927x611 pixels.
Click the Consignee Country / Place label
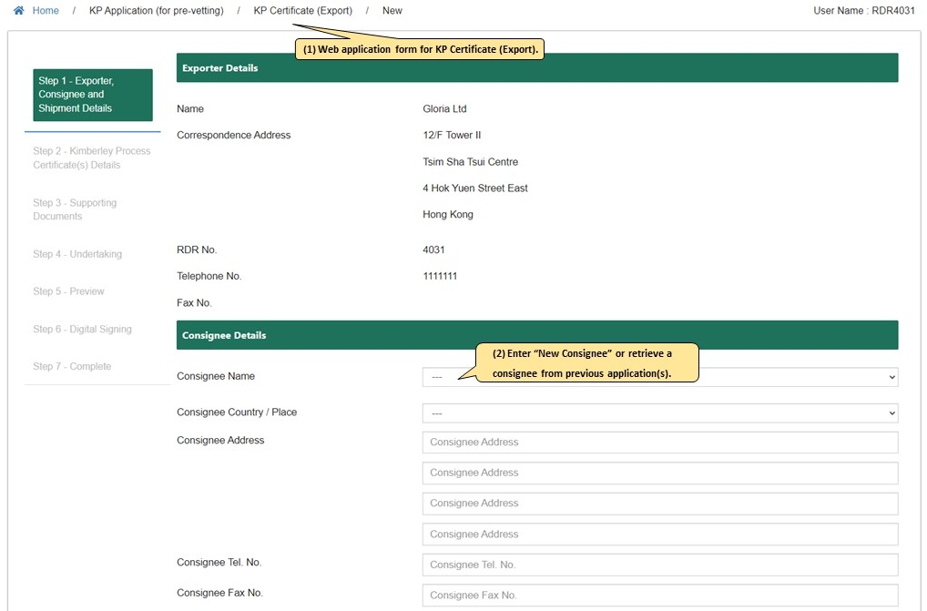pos(237,412)
